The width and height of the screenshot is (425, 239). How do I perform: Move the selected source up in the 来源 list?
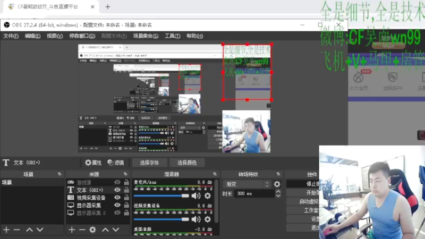tap(105, 230)
